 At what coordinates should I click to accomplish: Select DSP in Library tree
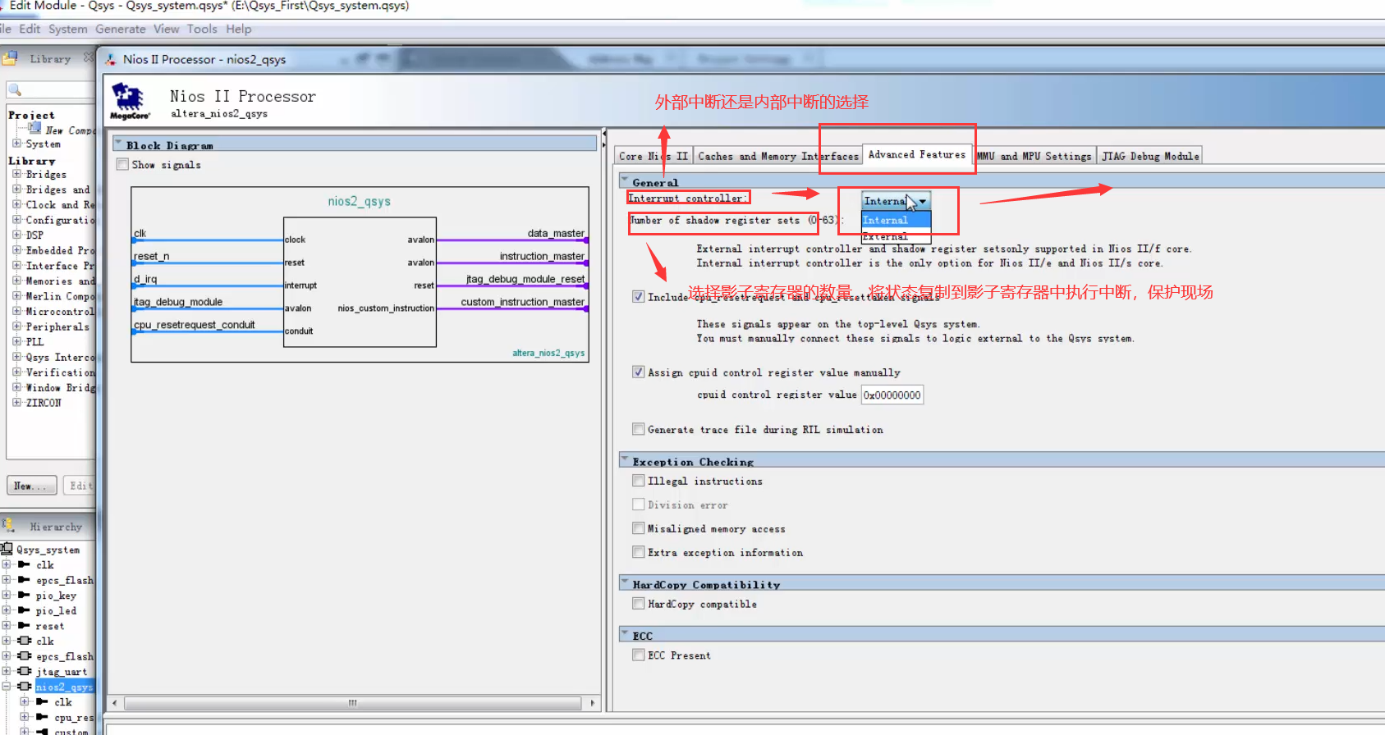34,235
